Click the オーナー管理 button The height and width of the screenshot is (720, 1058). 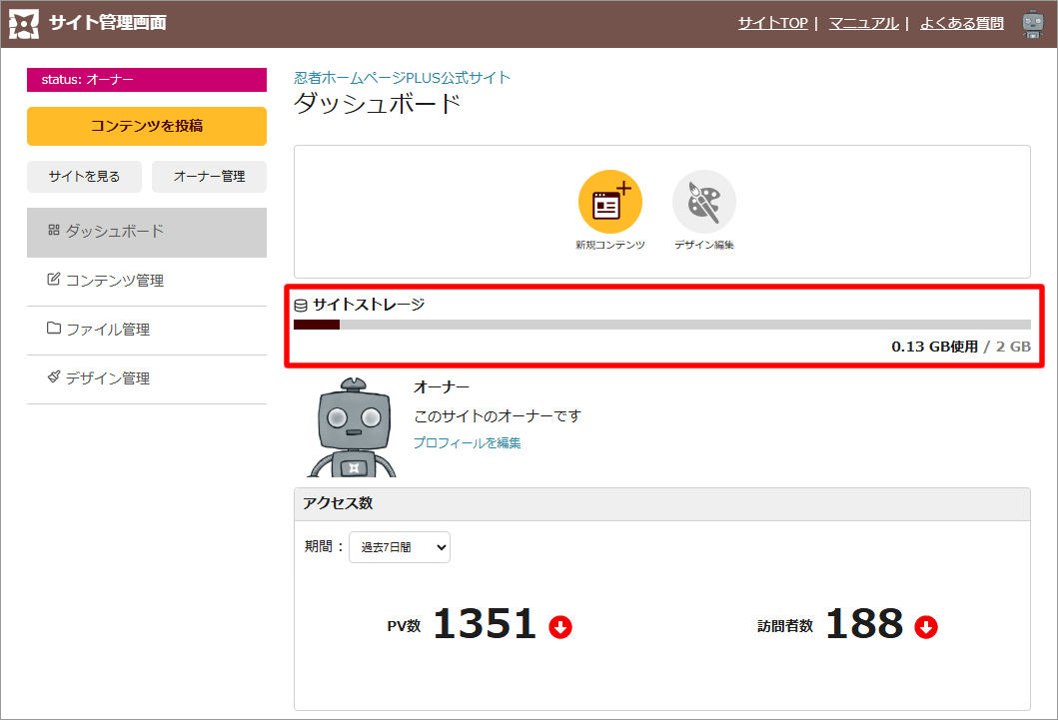click(209, 177)
